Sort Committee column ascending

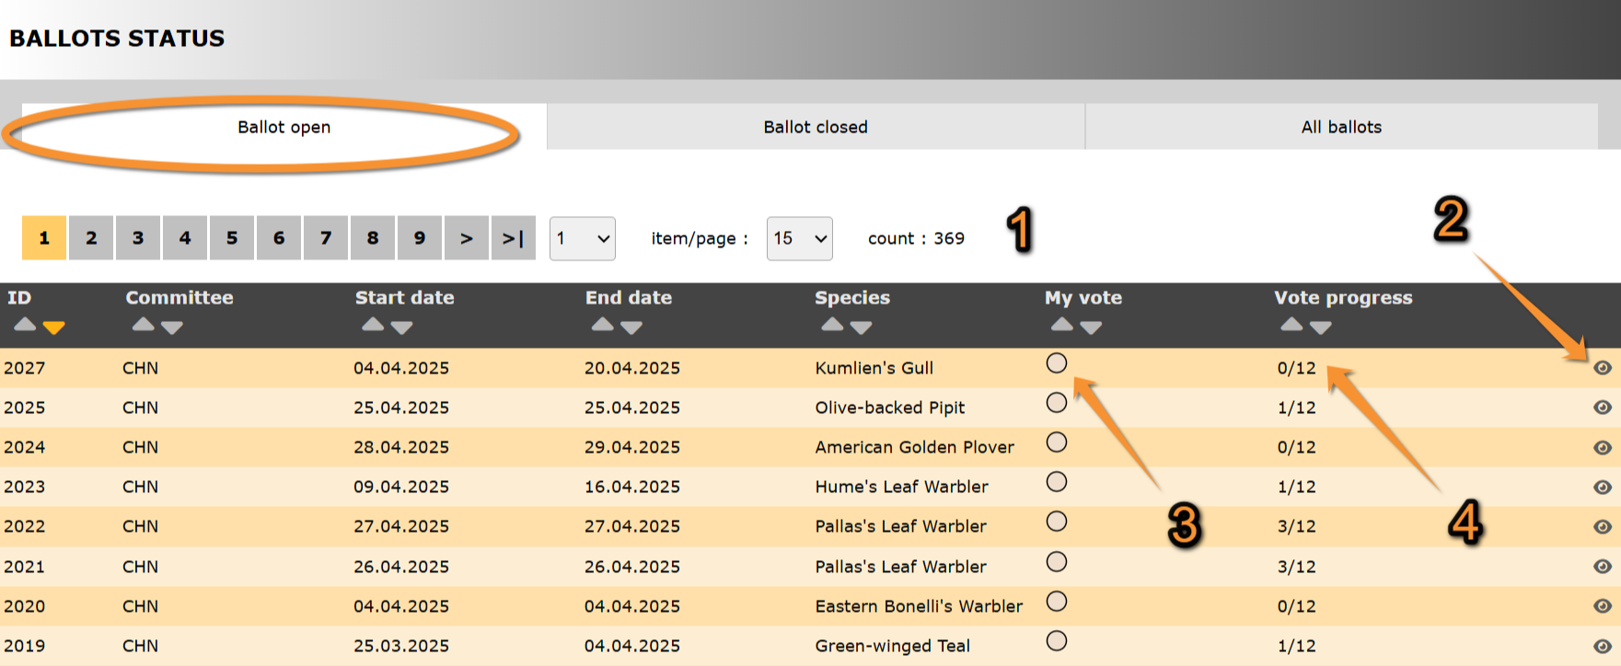pos(143,325)
